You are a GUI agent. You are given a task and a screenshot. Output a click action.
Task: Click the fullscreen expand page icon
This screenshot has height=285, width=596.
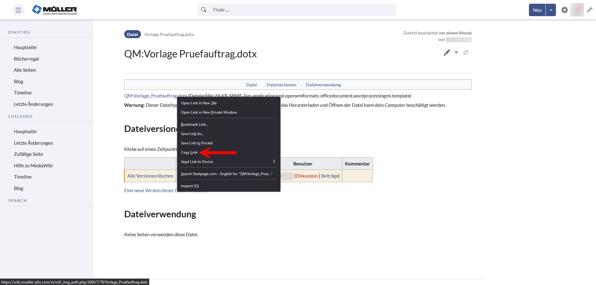[x=466, y=53]
